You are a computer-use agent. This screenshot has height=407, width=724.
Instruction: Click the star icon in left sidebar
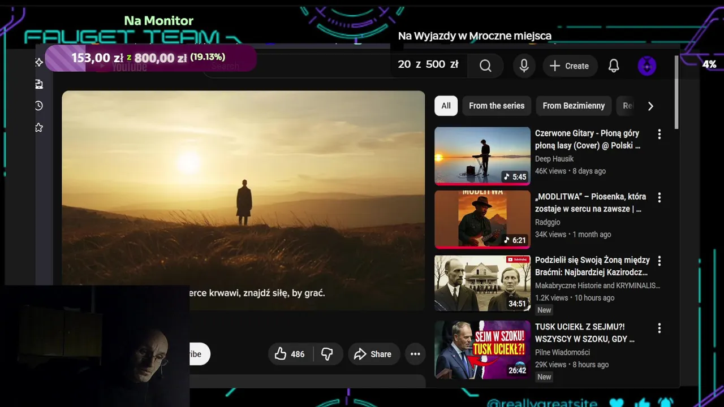[39, 128]
